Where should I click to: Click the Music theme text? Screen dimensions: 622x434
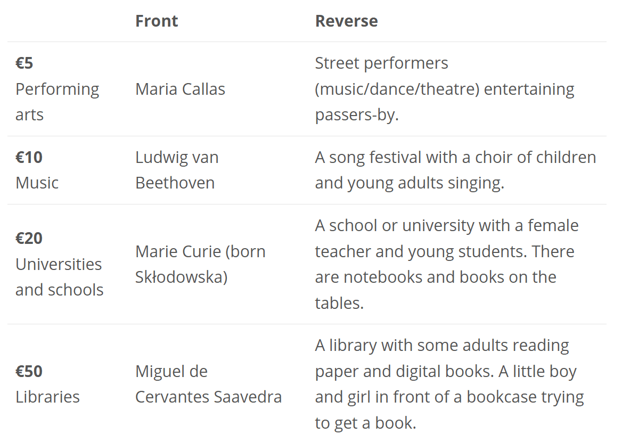click(x=37, y=183)
